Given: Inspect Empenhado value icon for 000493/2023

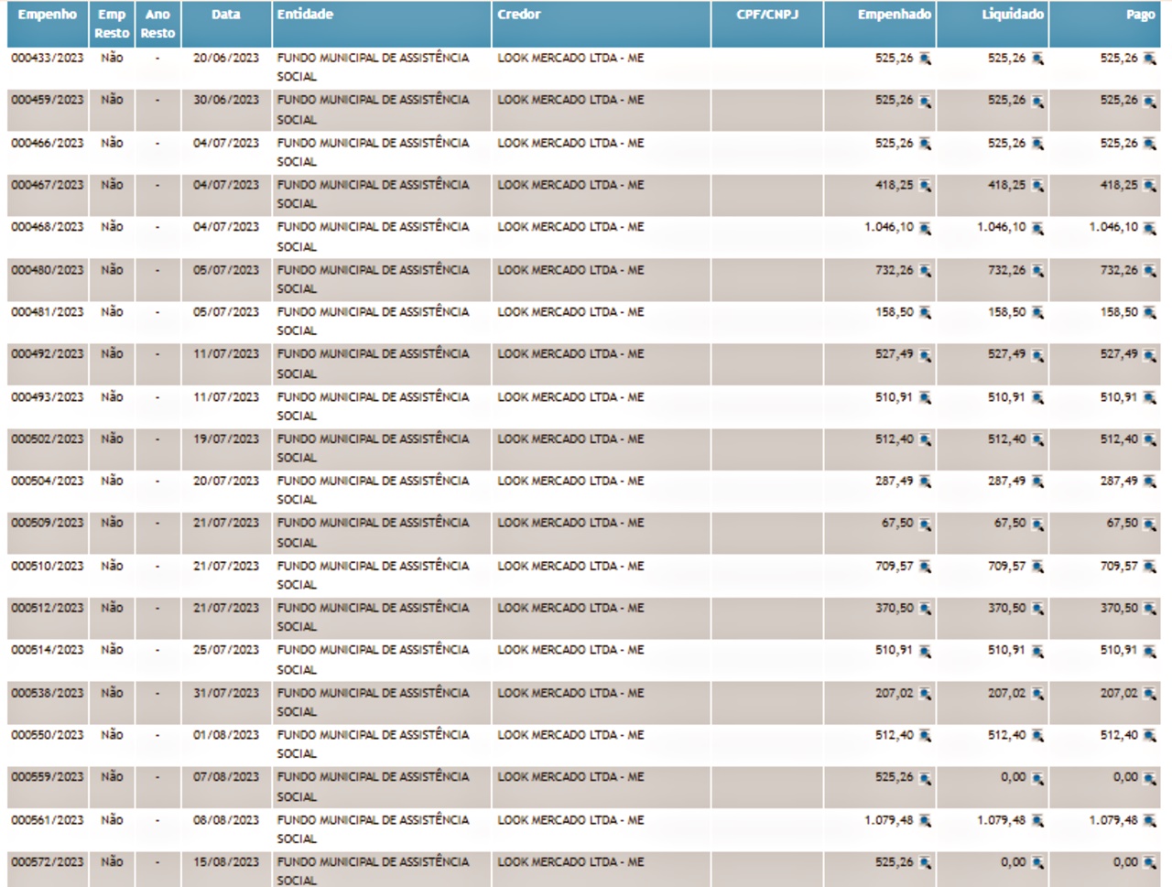Looking at the screenshot, I should [925, 398].
